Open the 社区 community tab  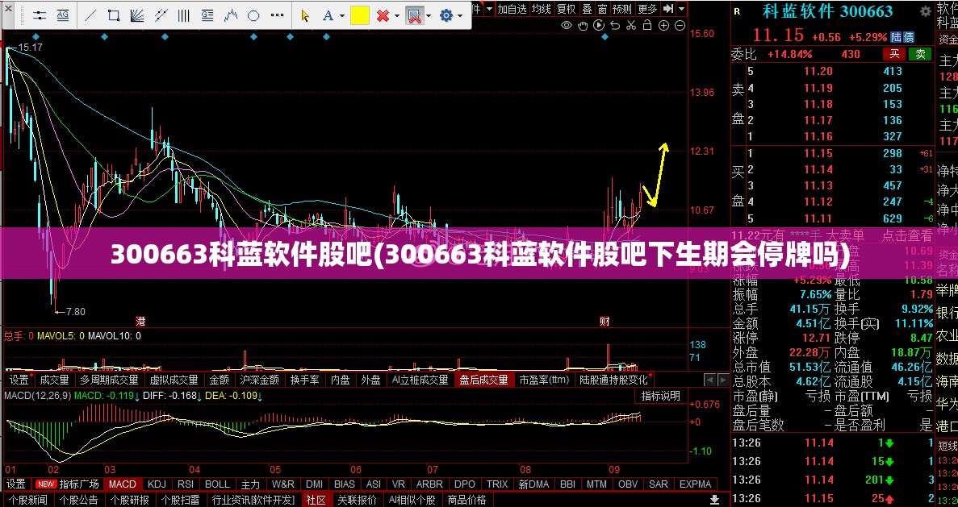coord(316,500)
